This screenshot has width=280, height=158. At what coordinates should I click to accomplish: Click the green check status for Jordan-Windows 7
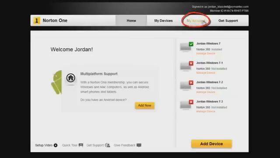pyautogui.click(x=191, y=44)
